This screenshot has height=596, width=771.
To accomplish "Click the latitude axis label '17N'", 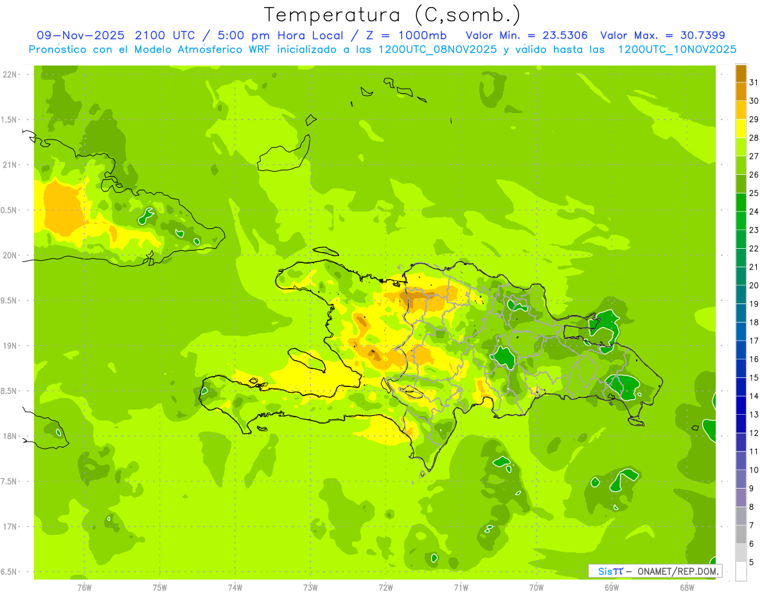I will click(10, 527).
